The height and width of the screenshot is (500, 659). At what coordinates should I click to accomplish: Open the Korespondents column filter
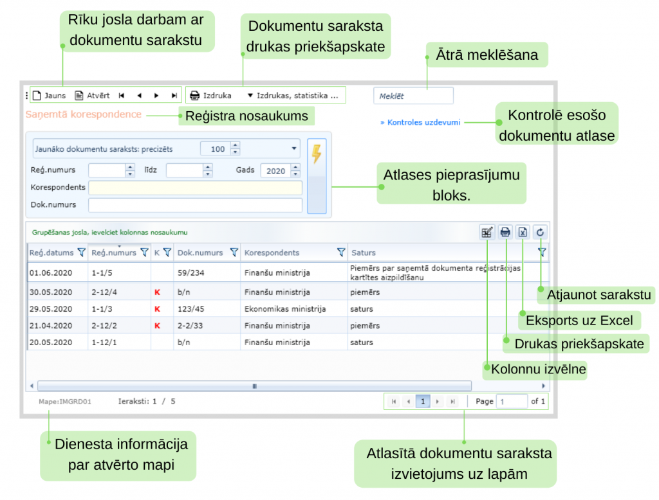point(341,253)
